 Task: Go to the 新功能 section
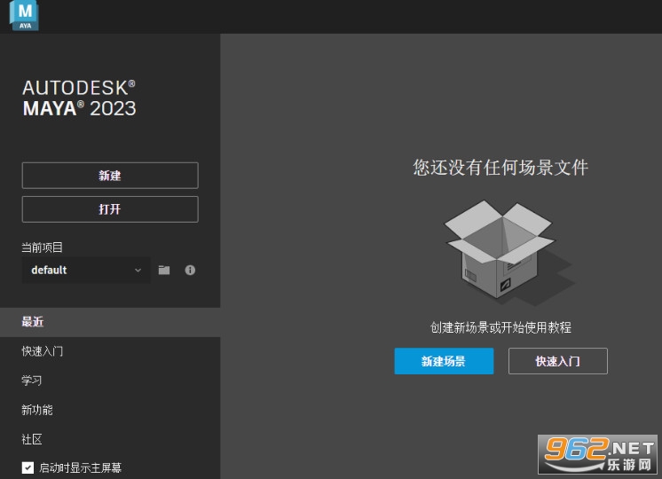click(110, 410)
